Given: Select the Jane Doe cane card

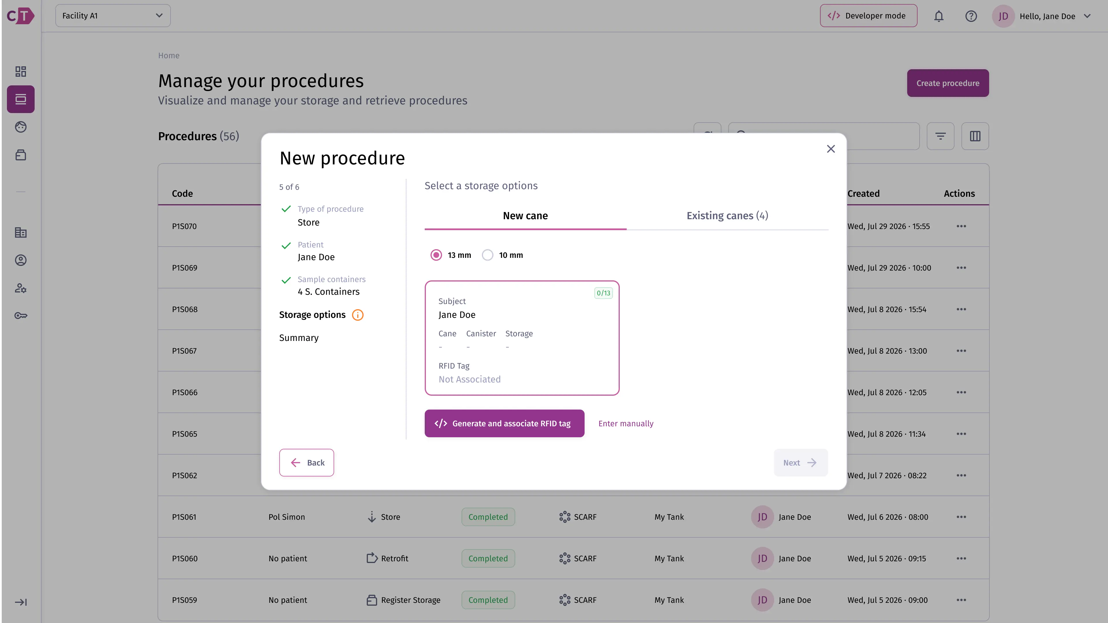Looking at the screenshot, I should pos(522,338).
